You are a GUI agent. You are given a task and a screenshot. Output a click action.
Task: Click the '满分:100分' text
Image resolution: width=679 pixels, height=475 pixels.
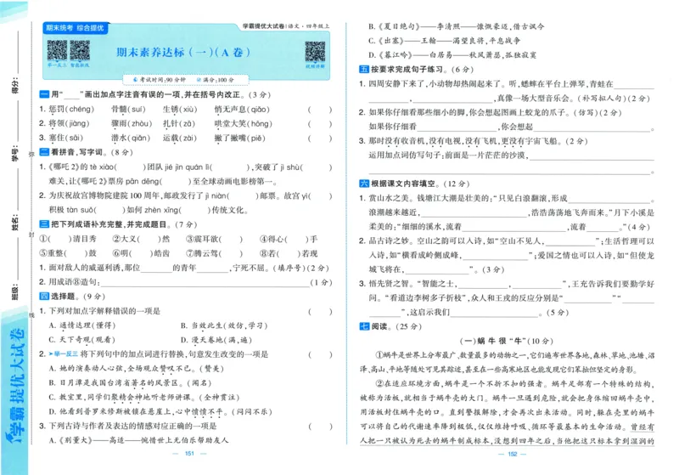[218, 80]
